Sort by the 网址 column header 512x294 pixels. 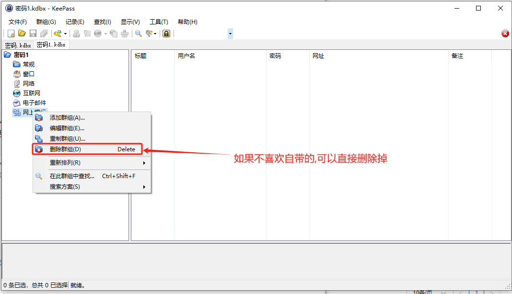click(x=379, y=56)
